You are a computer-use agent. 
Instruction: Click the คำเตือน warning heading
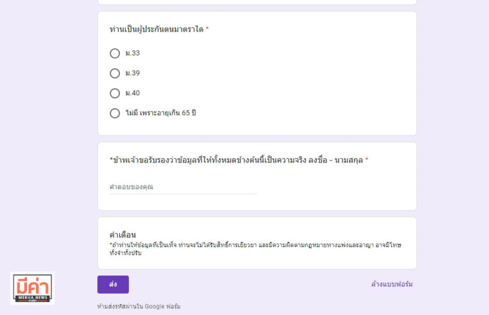123,234
